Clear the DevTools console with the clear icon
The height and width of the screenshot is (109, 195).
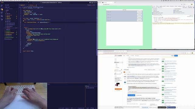coord(154,8)
